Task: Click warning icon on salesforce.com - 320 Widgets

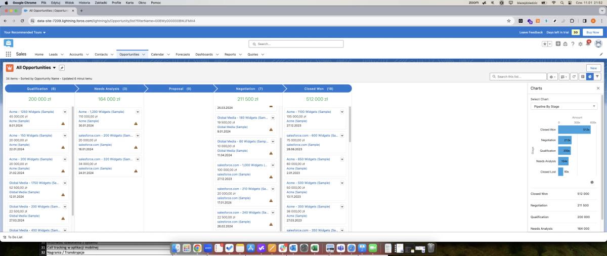Action: [x=136, y=171]
